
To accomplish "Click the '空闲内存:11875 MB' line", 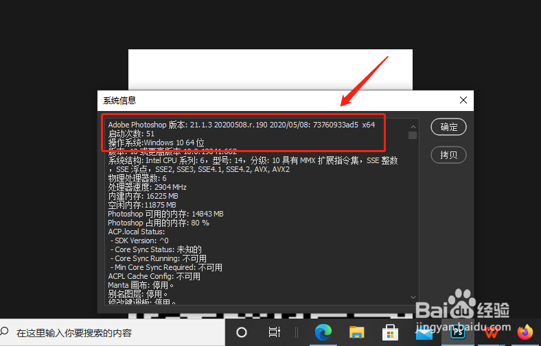I will pyautogui.click(x=142, y=205).
